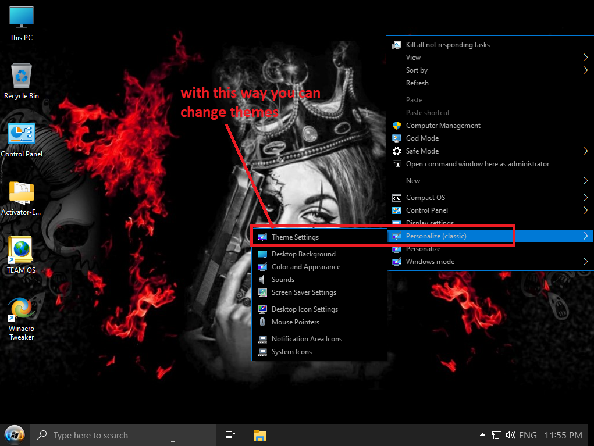This screenshot has width=594, height=446.
Task: Click the command window icon
Action: point(397,165)
